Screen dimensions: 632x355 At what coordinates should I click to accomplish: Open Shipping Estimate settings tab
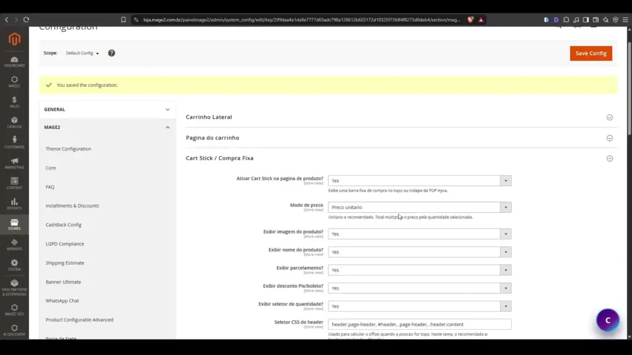(65, 263)
